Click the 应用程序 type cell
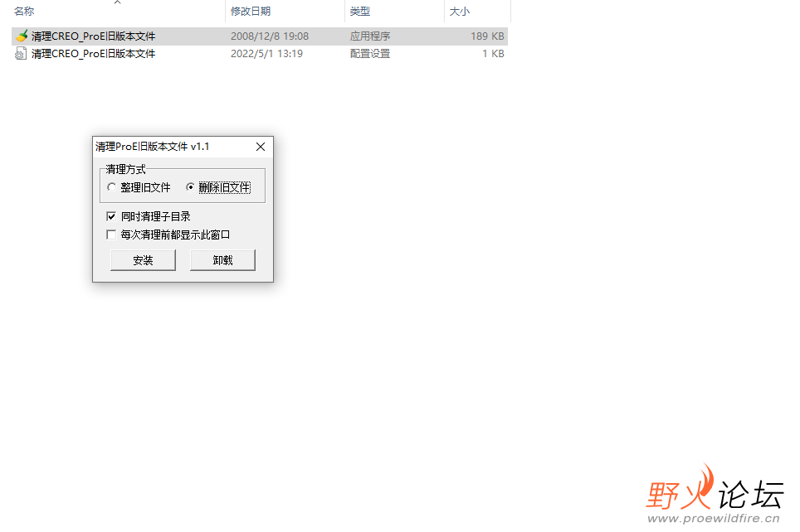This screenshot has height=532, width=800. point(370,36)
